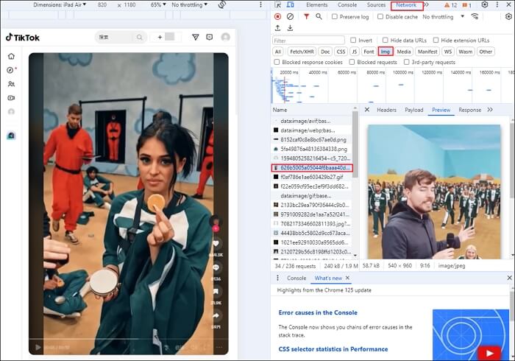This screenshot has height=361, width=515.
Task: Switch to the Sources tab
Action: click(377, 4)
